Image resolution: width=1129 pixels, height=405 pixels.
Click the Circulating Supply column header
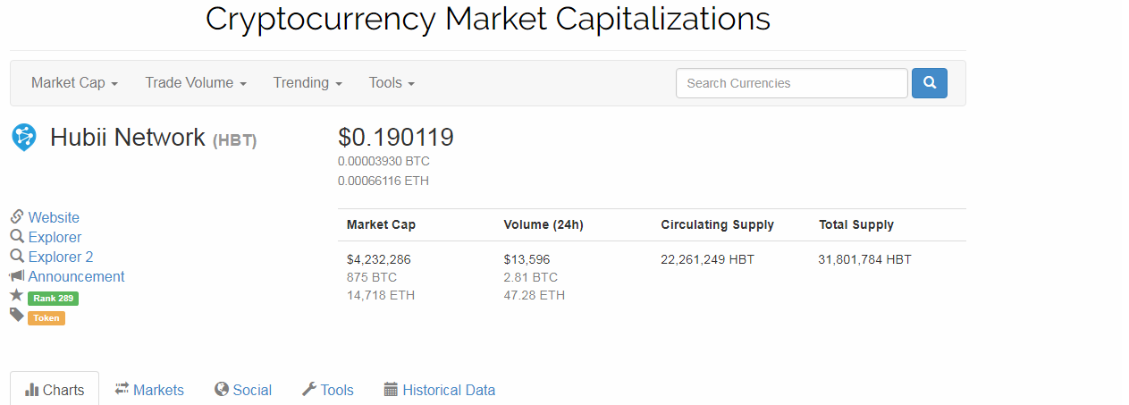pos(718,224)
